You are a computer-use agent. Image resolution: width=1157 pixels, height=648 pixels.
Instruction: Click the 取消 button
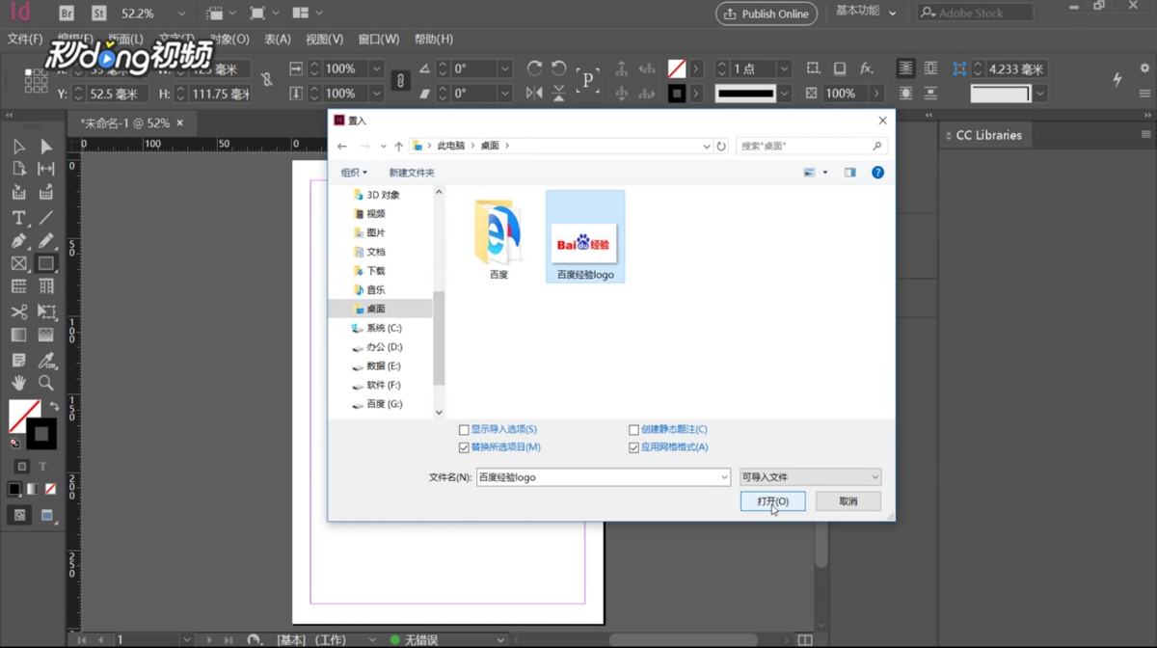click(848, 501)
